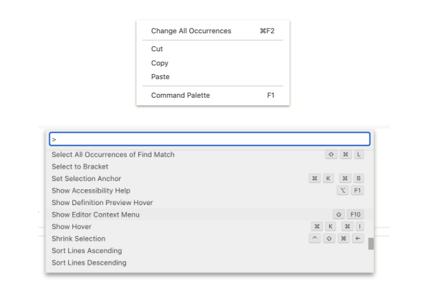Choose the Select to Bracket command

(80, 167)
